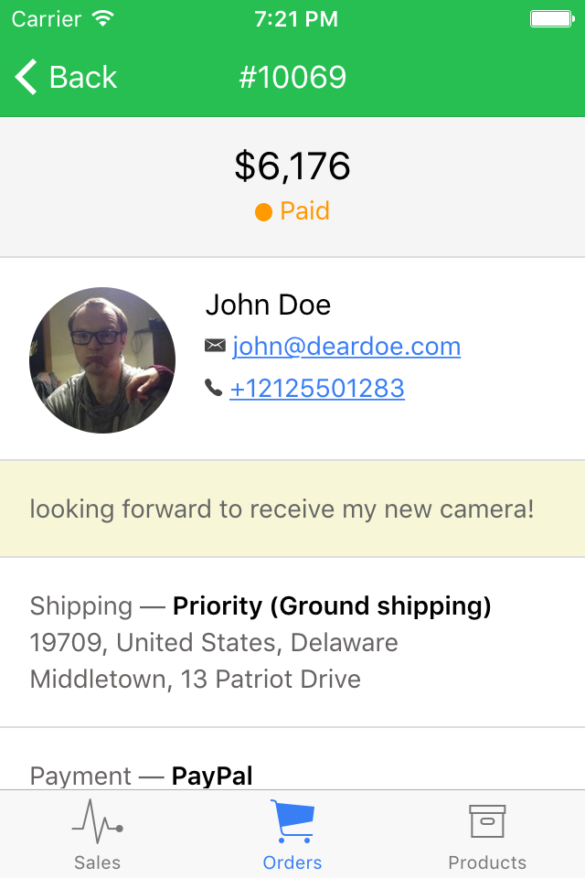
Task: Email john@deardoe.com
Action: pyautogui.click(x=346, y=346)
